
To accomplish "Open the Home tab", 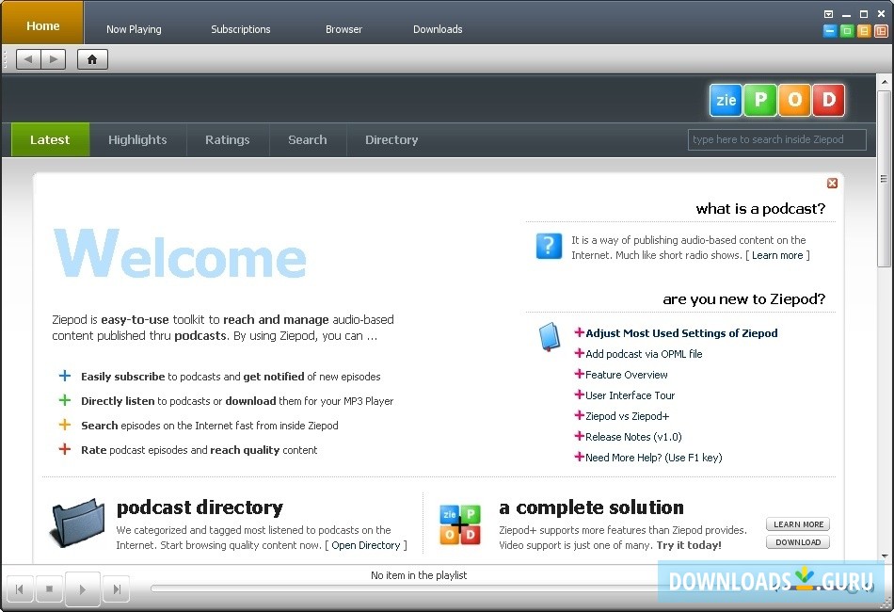I will click(x=42, y=23).
